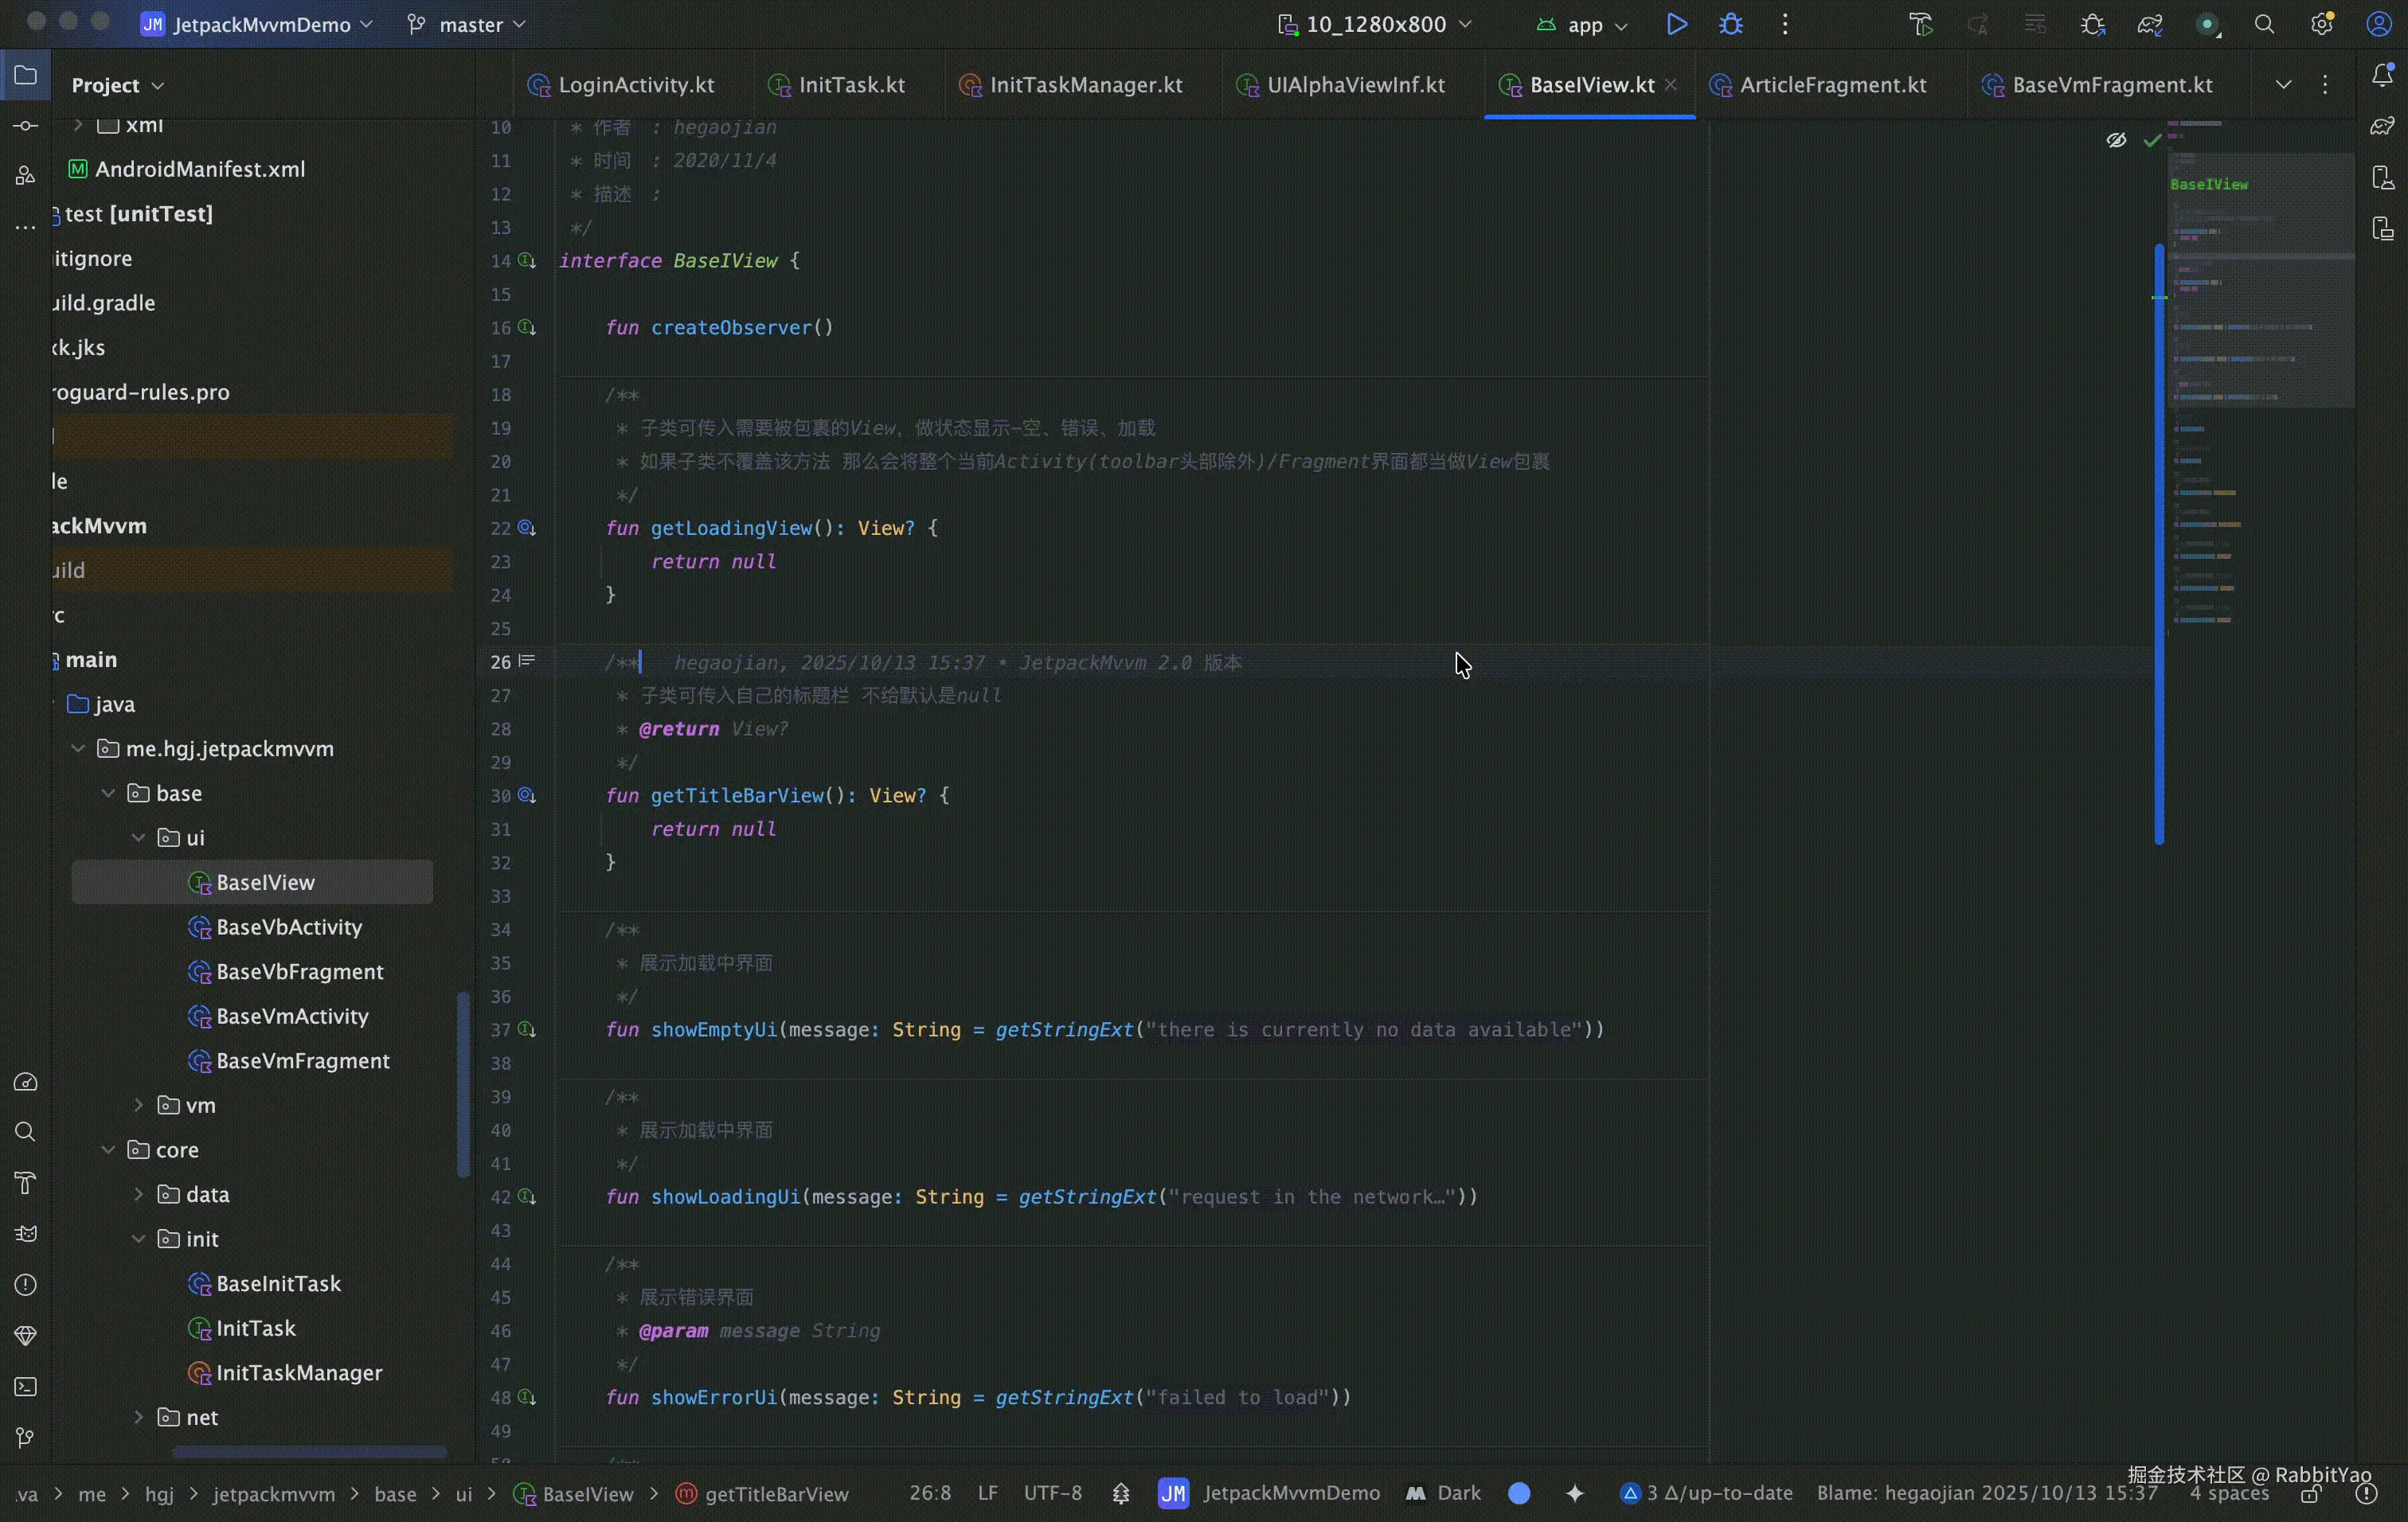2408x1522 pixels.
Task: Open the 10_1280x800 device selector dropdown
Action: click(x=1375, y=24)
